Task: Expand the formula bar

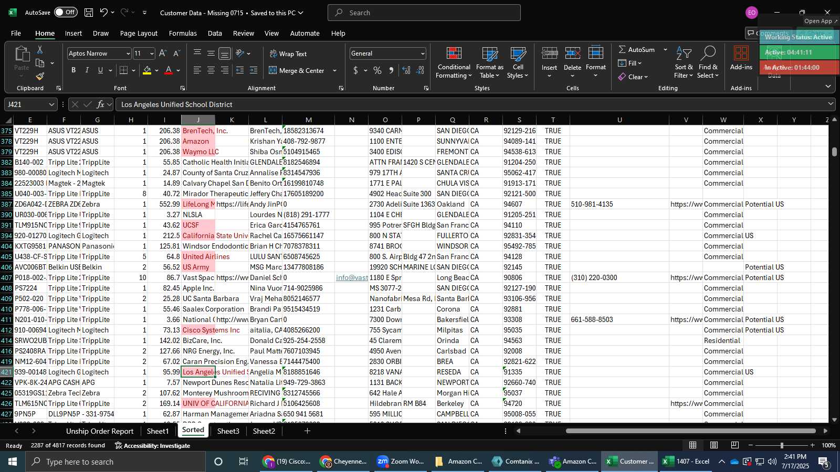Action: pos(831,104)
